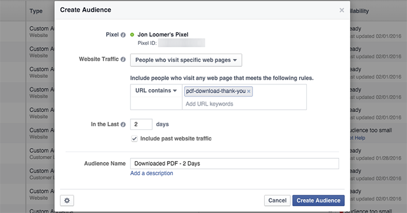Close the Create Audience dialog
This screenshot has width=407, height=213.
click(x=342, y=10)
